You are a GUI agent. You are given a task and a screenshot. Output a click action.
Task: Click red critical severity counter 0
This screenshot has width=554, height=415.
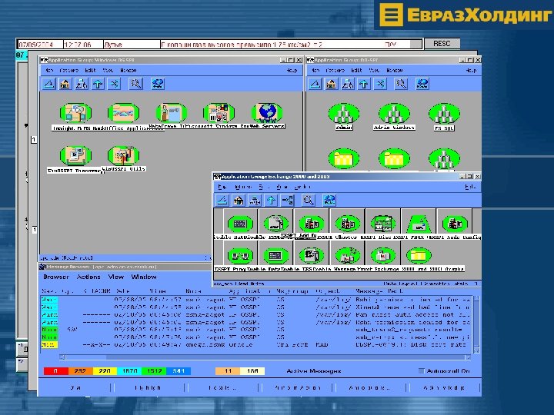click(55, 371)
